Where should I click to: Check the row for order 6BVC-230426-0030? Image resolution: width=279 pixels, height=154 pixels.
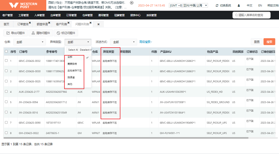pos(6,71)
